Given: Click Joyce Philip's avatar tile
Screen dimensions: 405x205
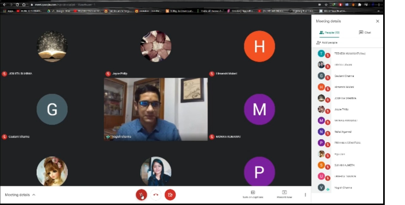Looking at the screenshot, I should coord(156,46).
